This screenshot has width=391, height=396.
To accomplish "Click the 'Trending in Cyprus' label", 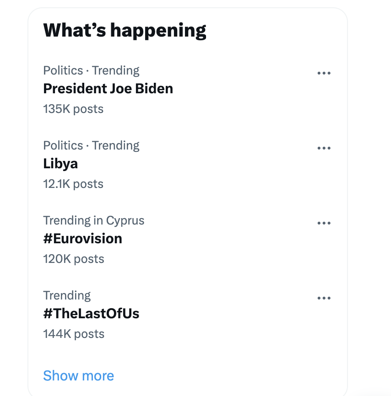I will point(93,220).
